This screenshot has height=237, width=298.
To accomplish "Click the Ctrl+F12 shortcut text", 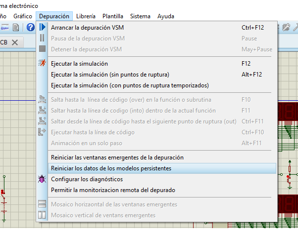I will coord(252,28).
